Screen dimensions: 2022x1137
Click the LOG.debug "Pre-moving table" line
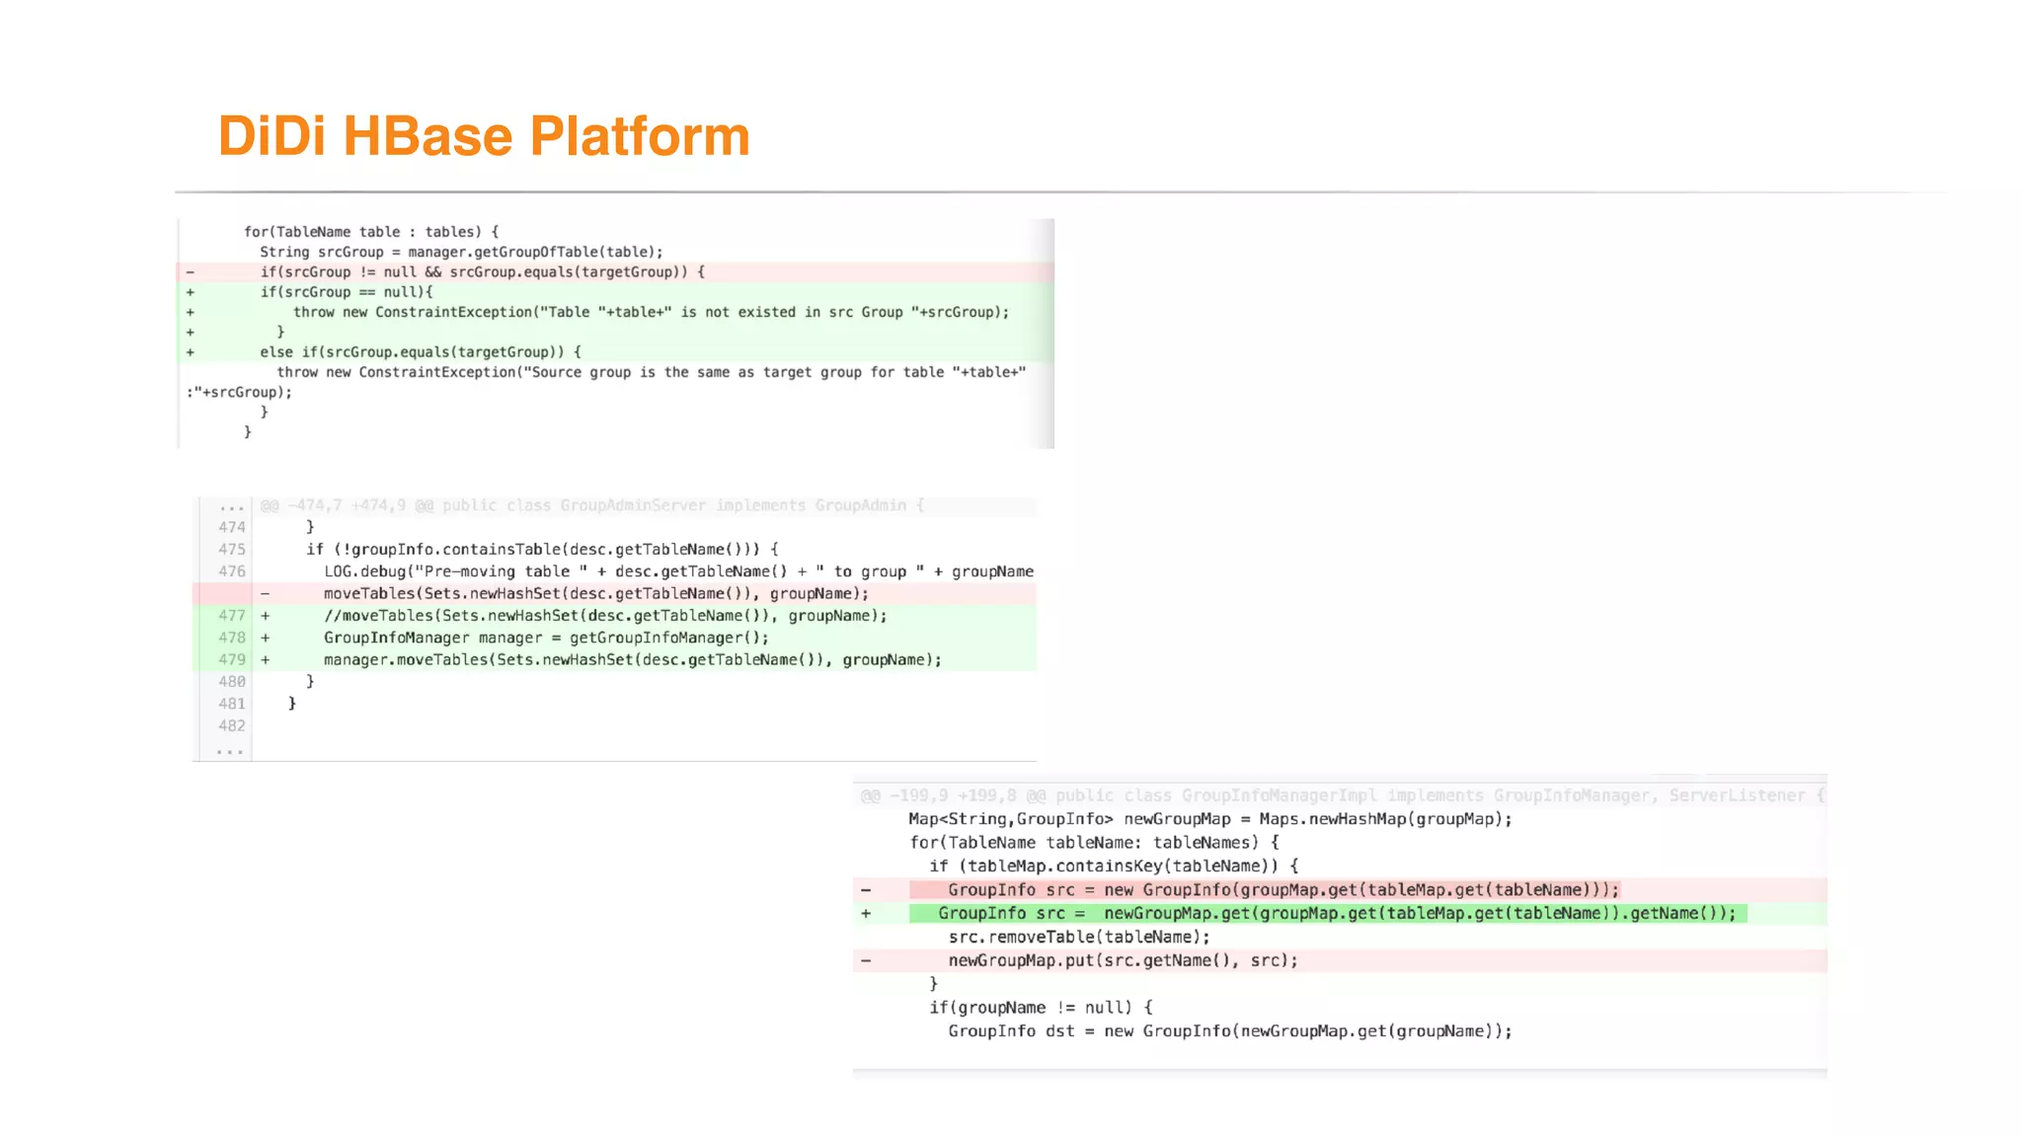(679, 571)
